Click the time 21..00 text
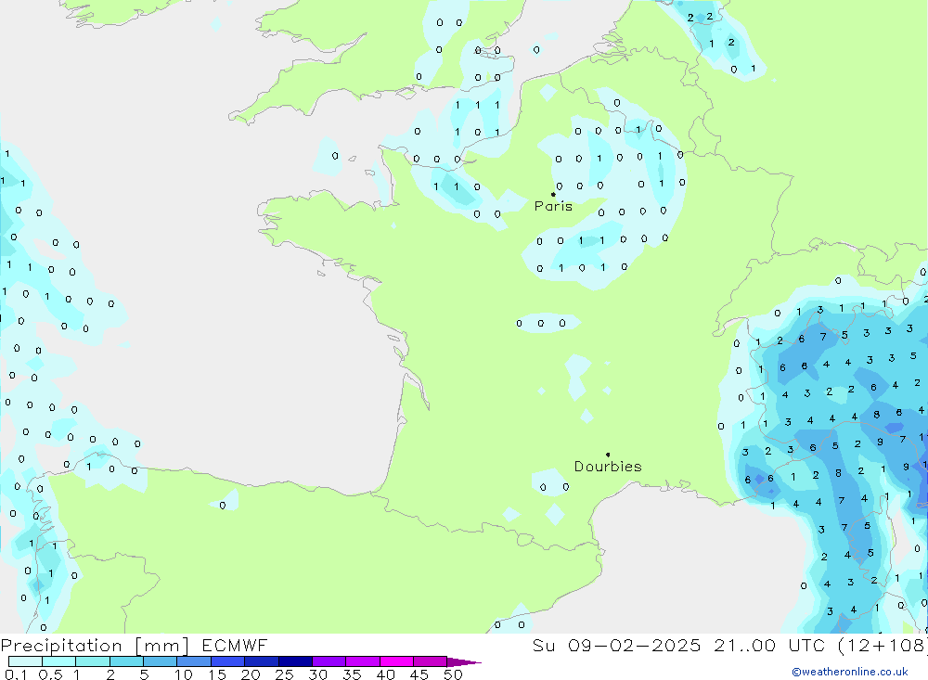The image size is (928, 680). point(744,645)
